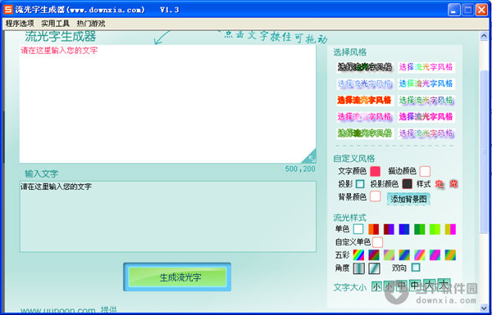The width and height of the screenshot is (492, 315).
Task: Open the 自定义单色 color swatch
Action: pyautogui.click(x=377, y=242)
